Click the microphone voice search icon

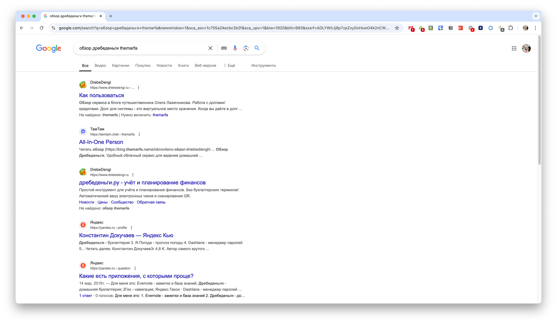[x=235, y=48]
